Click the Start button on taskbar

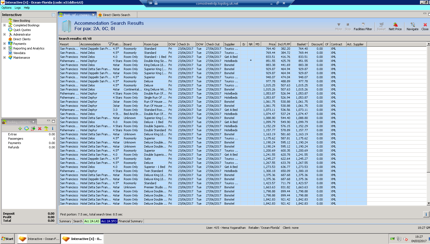7,239
